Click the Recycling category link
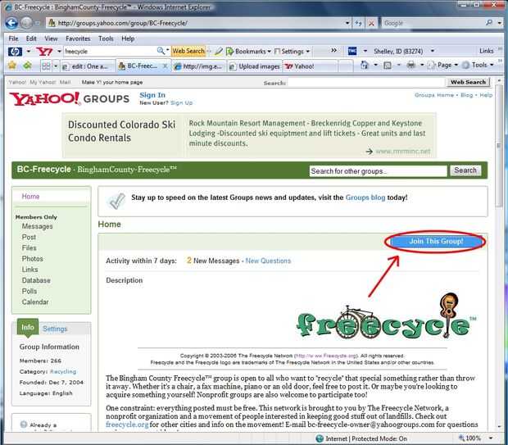508x445 pixels. pos(63,371)
